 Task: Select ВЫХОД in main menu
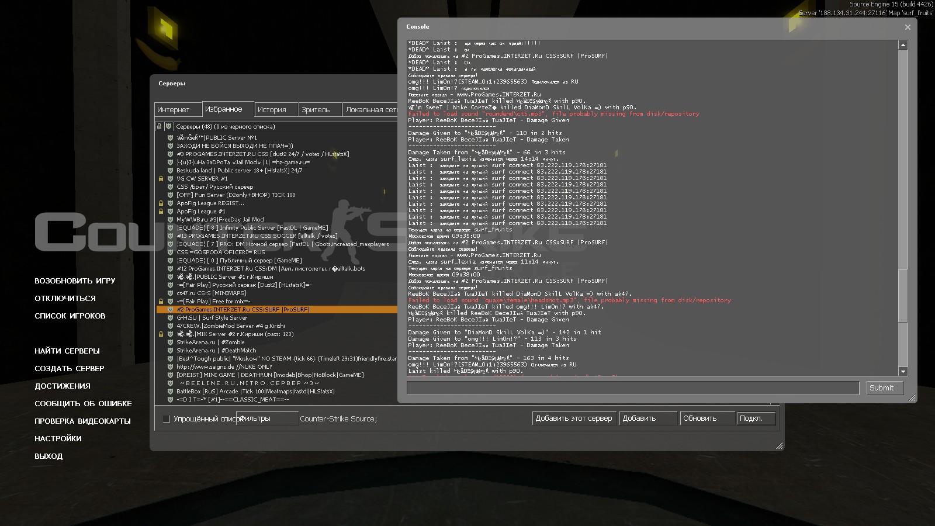[49, 456]
